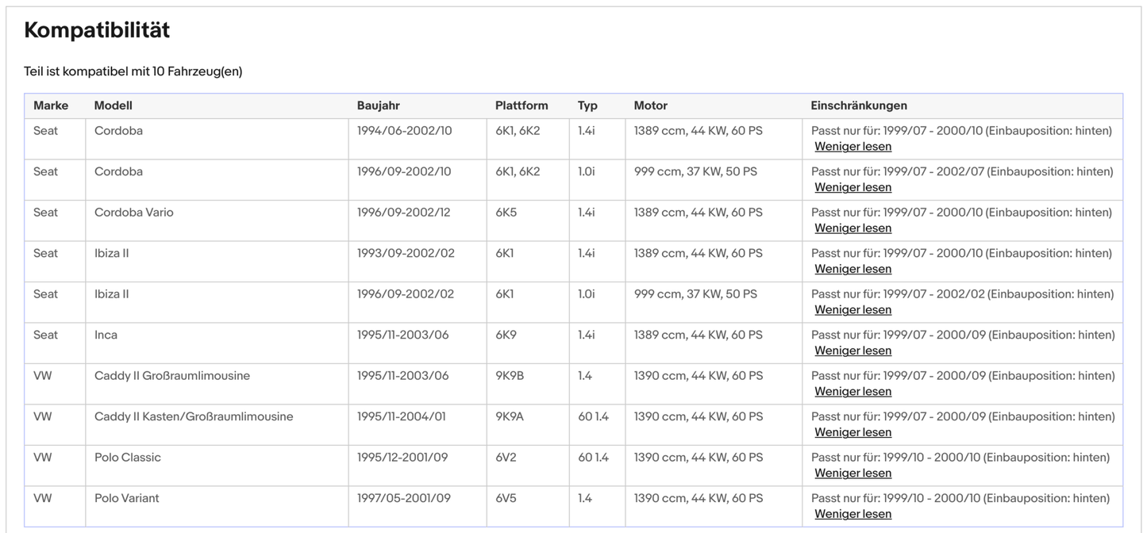The height and width of the screenshot is (533, 1147).
Task: Collapse restrictions for VW Polo Classic
Action: [x=853, y=474]
